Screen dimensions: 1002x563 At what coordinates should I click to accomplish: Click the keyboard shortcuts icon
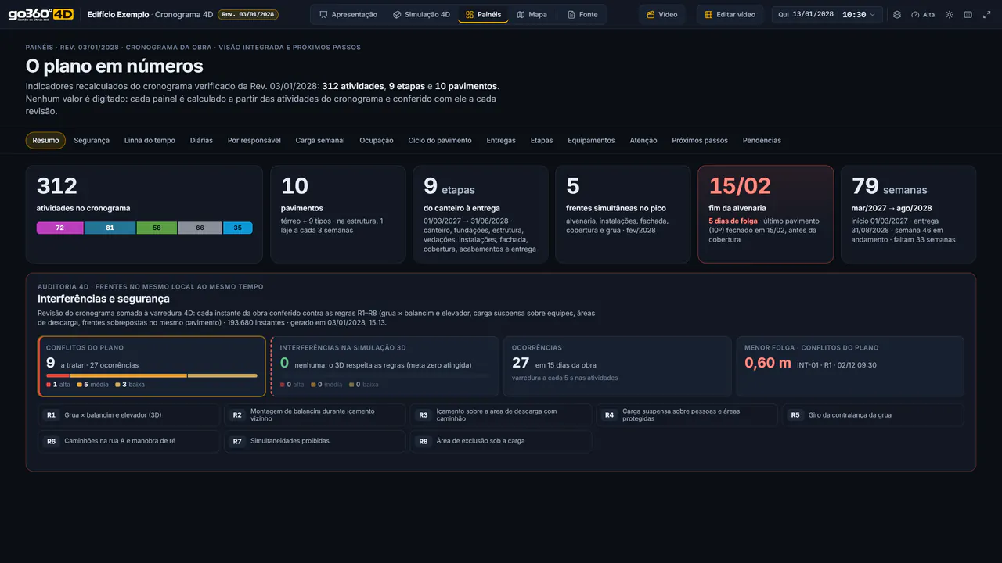pos(968,15)
